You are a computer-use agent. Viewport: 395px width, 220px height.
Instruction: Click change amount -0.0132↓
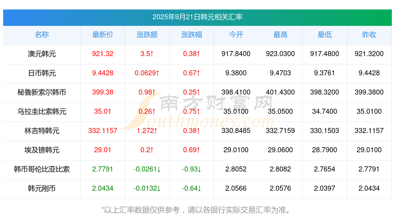point(147,188)
